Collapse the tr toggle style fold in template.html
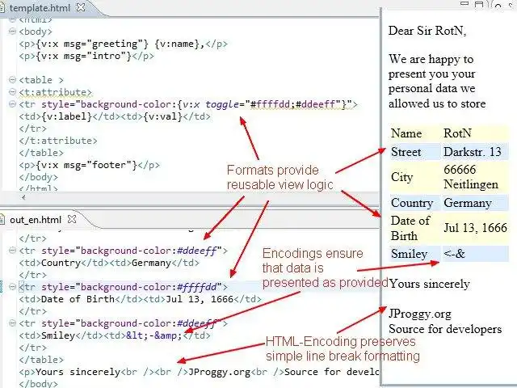 pyautogui.click(x=12, y=104)
